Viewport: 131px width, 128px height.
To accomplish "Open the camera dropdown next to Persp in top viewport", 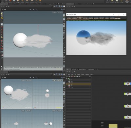I will [60, 12].
